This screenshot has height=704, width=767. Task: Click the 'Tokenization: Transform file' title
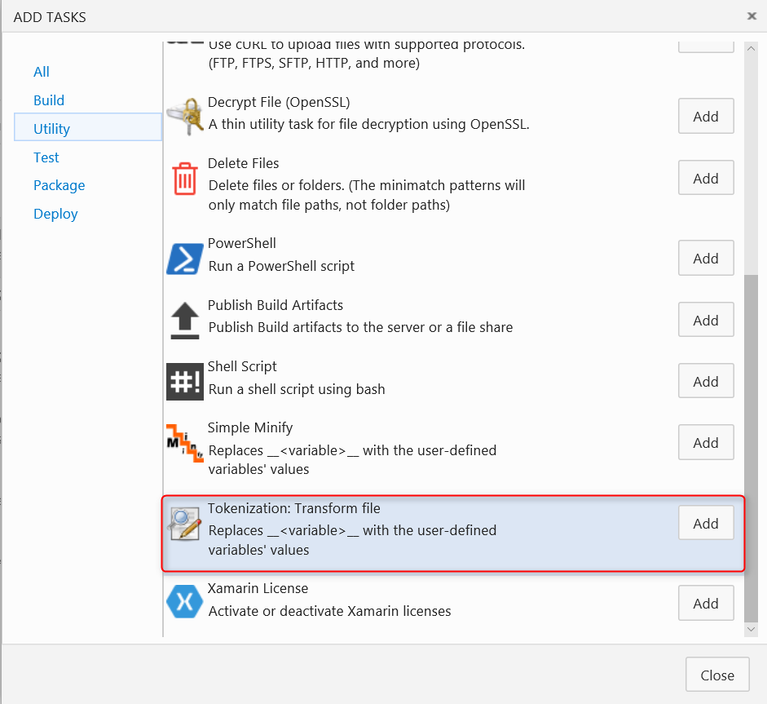[x=294, y=509]
